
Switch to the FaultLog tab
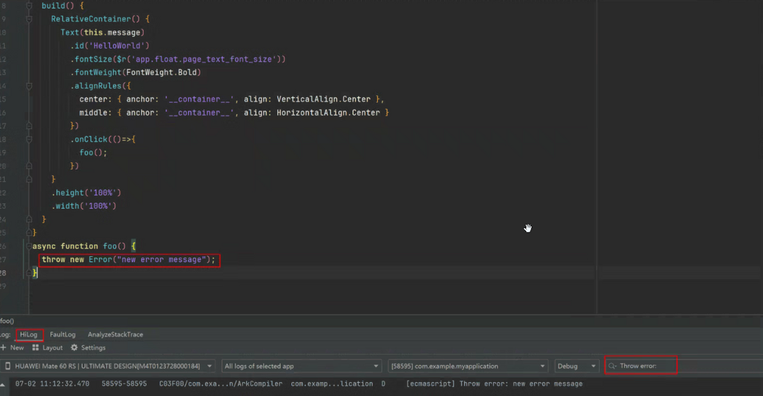[62, 334]
